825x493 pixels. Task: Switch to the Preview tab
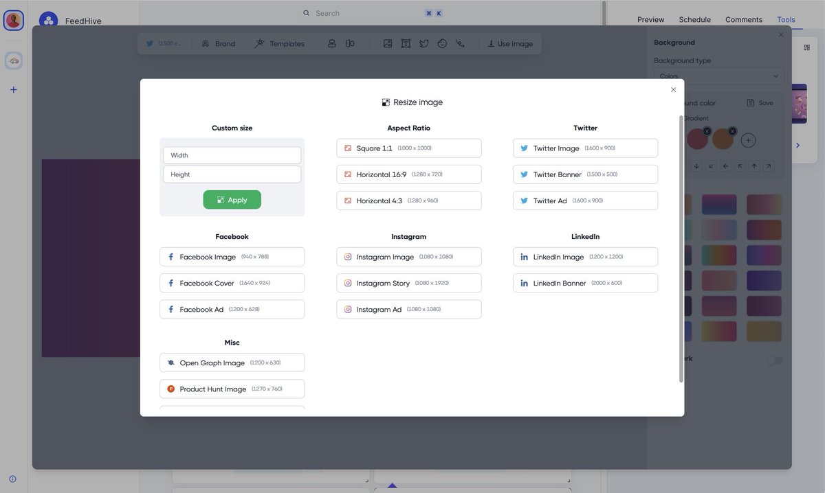coord(650,19)
